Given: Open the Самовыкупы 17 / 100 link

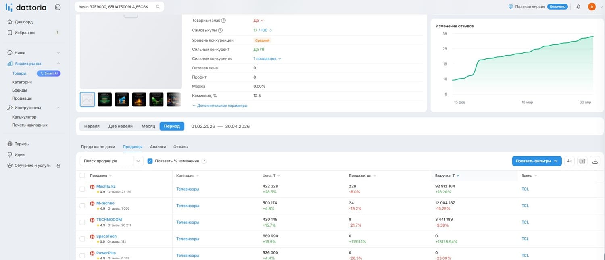Looking at the screenshot, I should [263, 30].
